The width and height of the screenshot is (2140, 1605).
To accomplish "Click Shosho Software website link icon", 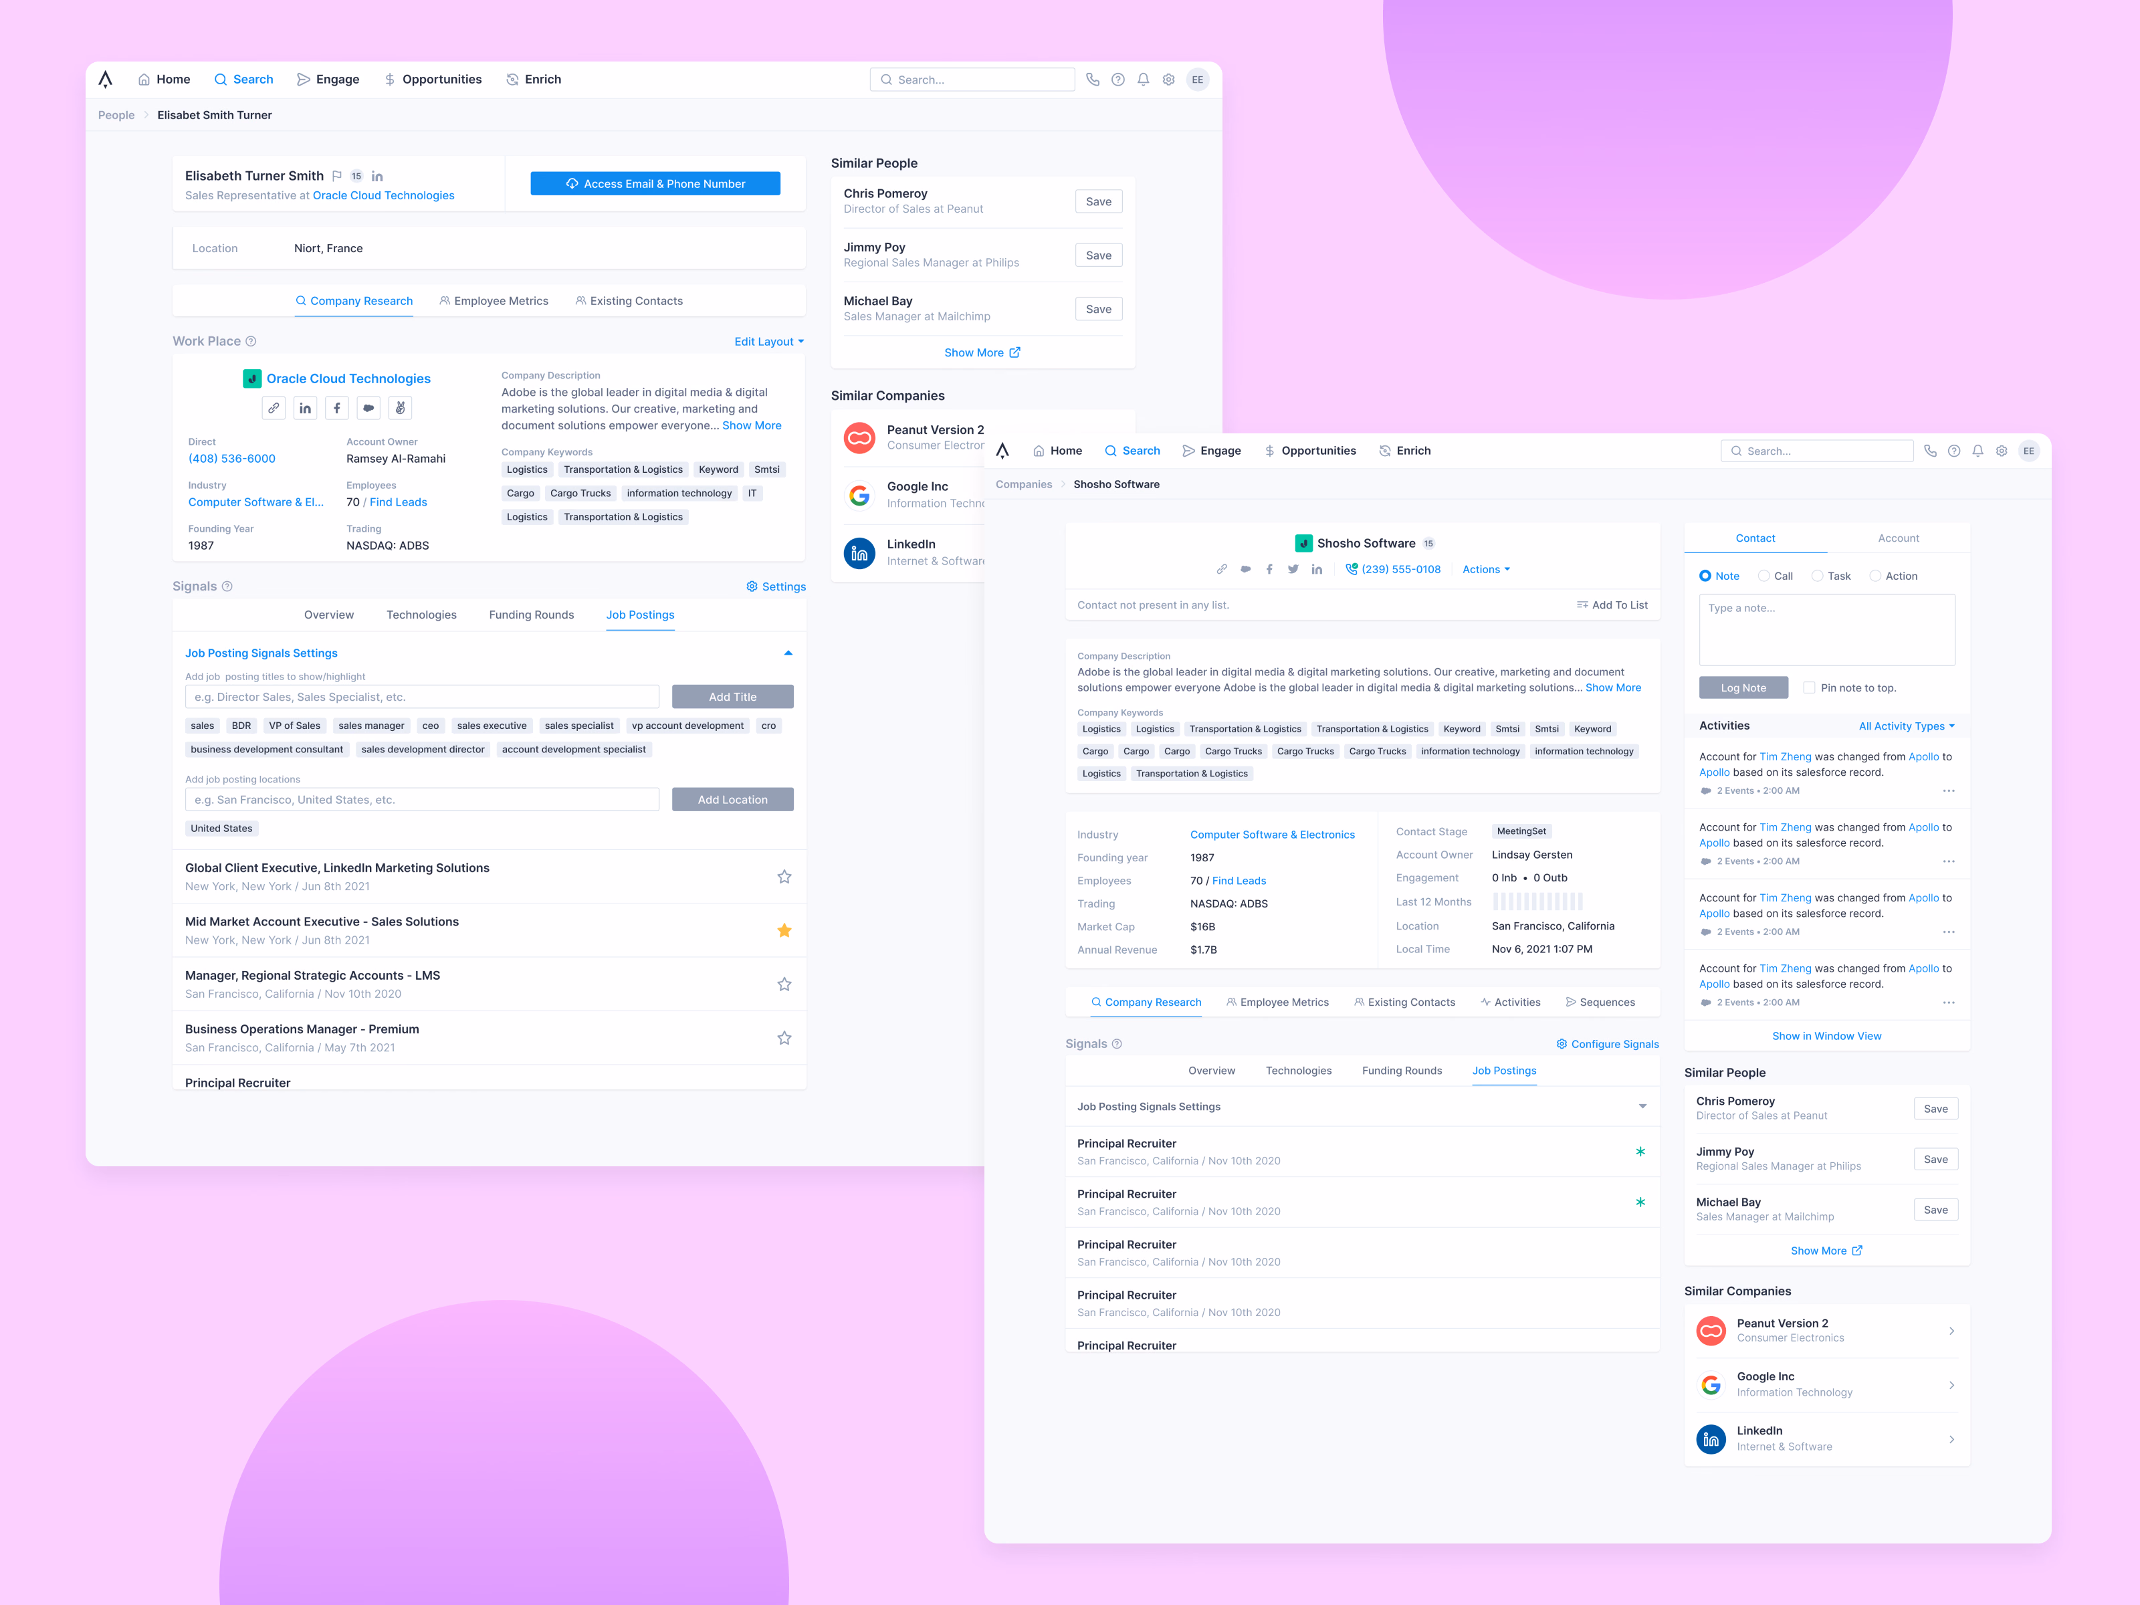I will (1222, 569).
